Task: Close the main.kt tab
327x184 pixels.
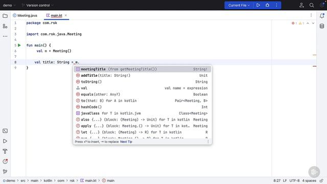Action: 66,15
